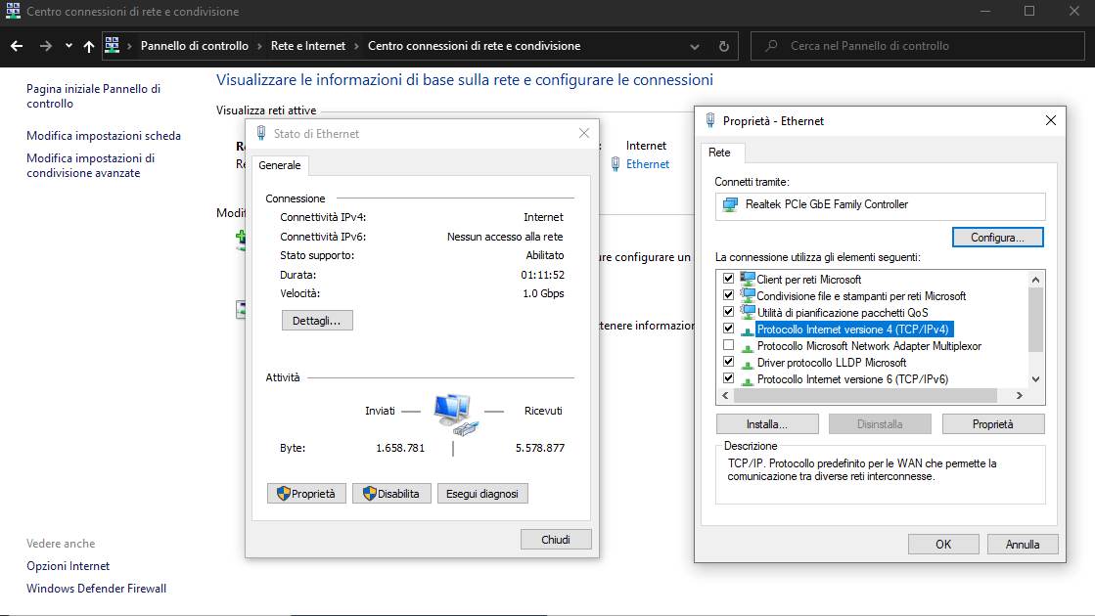Select the Generale tab in Stato di Ethernet

click(279, 165)
